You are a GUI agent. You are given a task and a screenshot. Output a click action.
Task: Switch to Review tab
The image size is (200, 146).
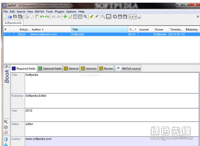click(x=106, y=68)
